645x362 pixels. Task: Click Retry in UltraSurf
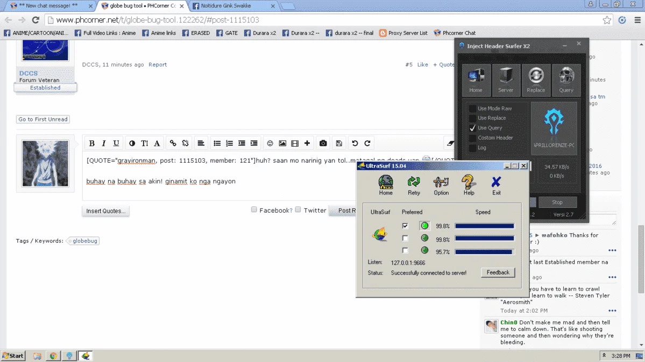coord(414,185)
